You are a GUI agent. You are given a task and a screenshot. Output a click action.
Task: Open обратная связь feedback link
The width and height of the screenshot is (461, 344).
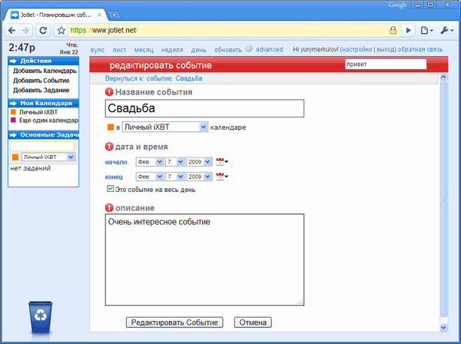[x=420, y=49]
